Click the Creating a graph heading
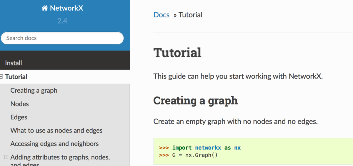 (196, 101)
